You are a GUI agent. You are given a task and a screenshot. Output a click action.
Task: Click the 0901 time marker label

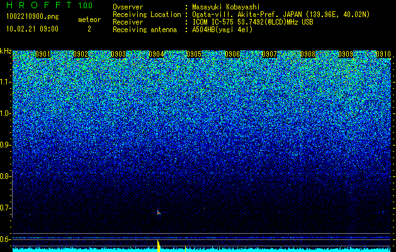[x=43, y=54]
